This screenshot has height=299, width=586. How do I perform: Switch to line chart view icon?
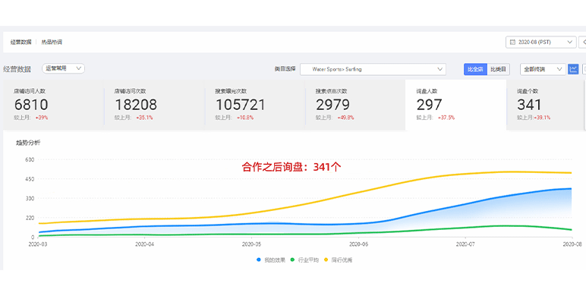pos(573,69)
